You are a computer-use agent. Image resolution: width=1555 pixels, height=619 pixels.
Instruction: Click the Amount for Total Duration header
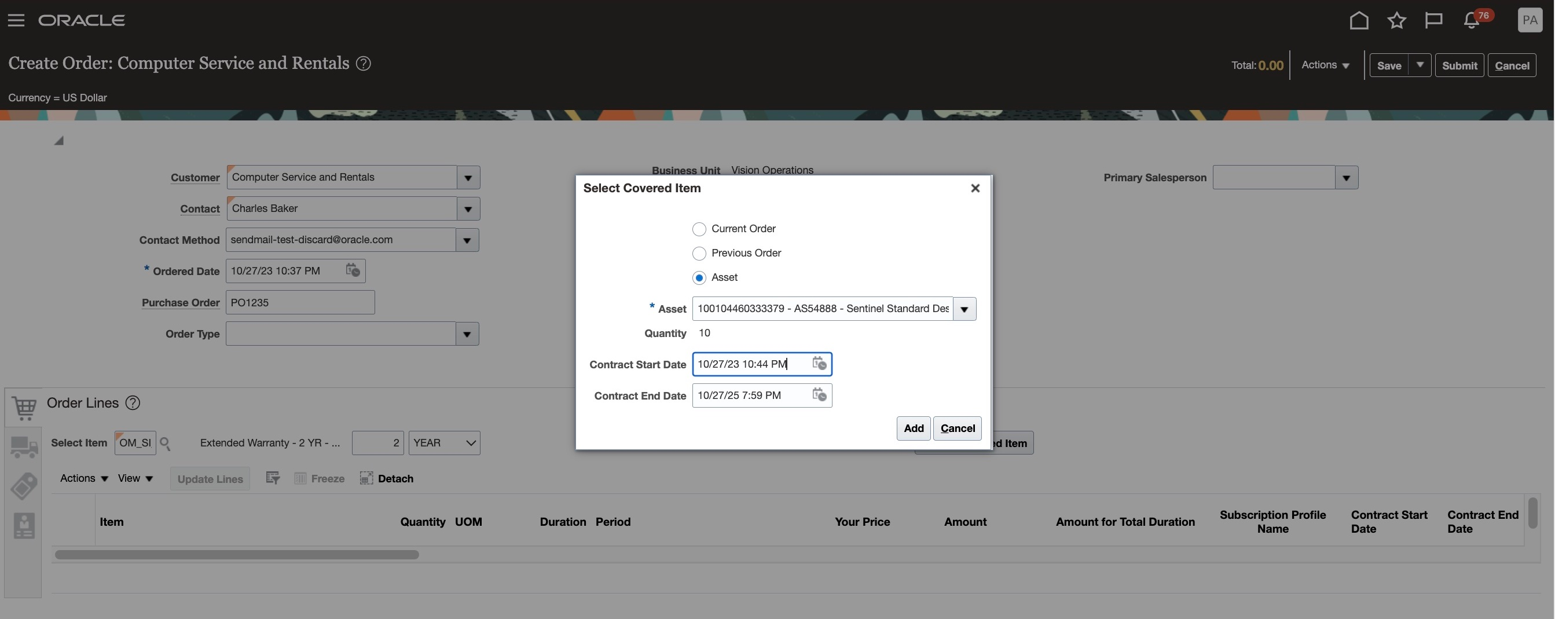click(1125, 522)
